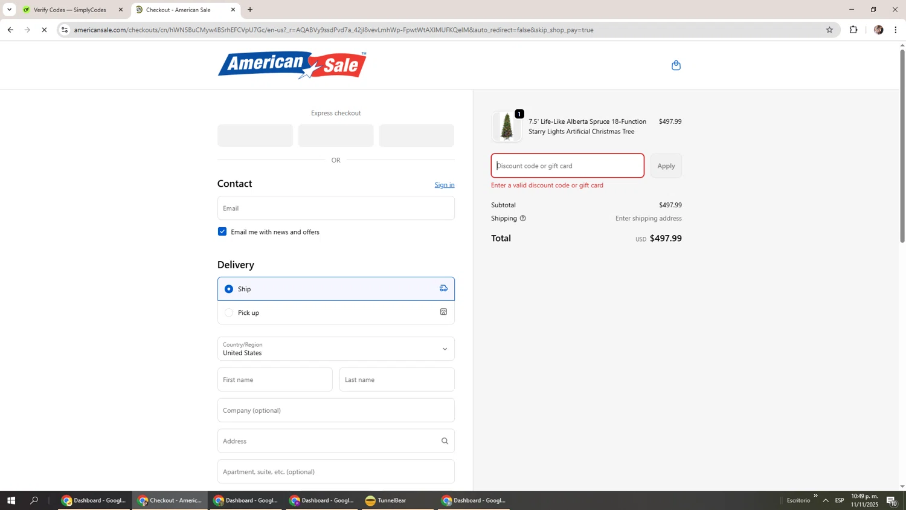This screenshot has width=906, height=510.
Task: Click the 'Enter a valid discount code' error
Action: (547, 186)
